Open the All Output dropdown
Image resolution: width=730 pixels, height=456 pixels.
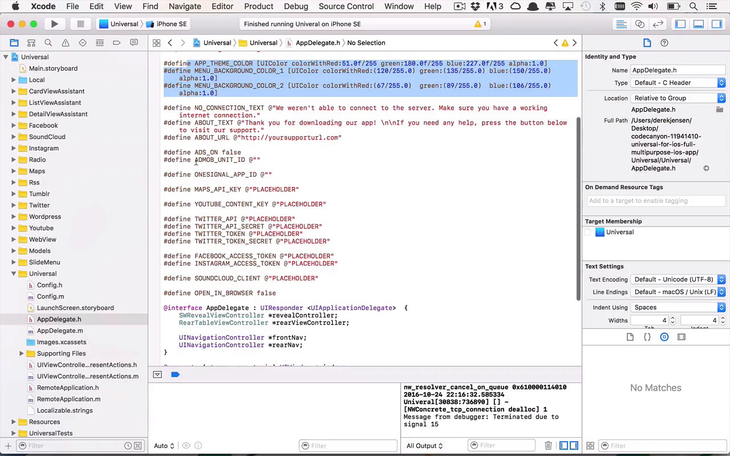(x=425, y=446)
